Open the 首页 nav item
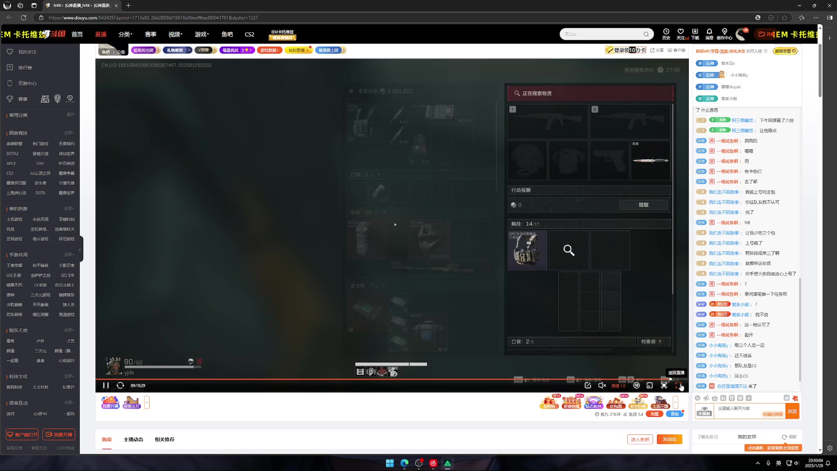The height and width of the screenshot is (471, 837). click(77, 34)
